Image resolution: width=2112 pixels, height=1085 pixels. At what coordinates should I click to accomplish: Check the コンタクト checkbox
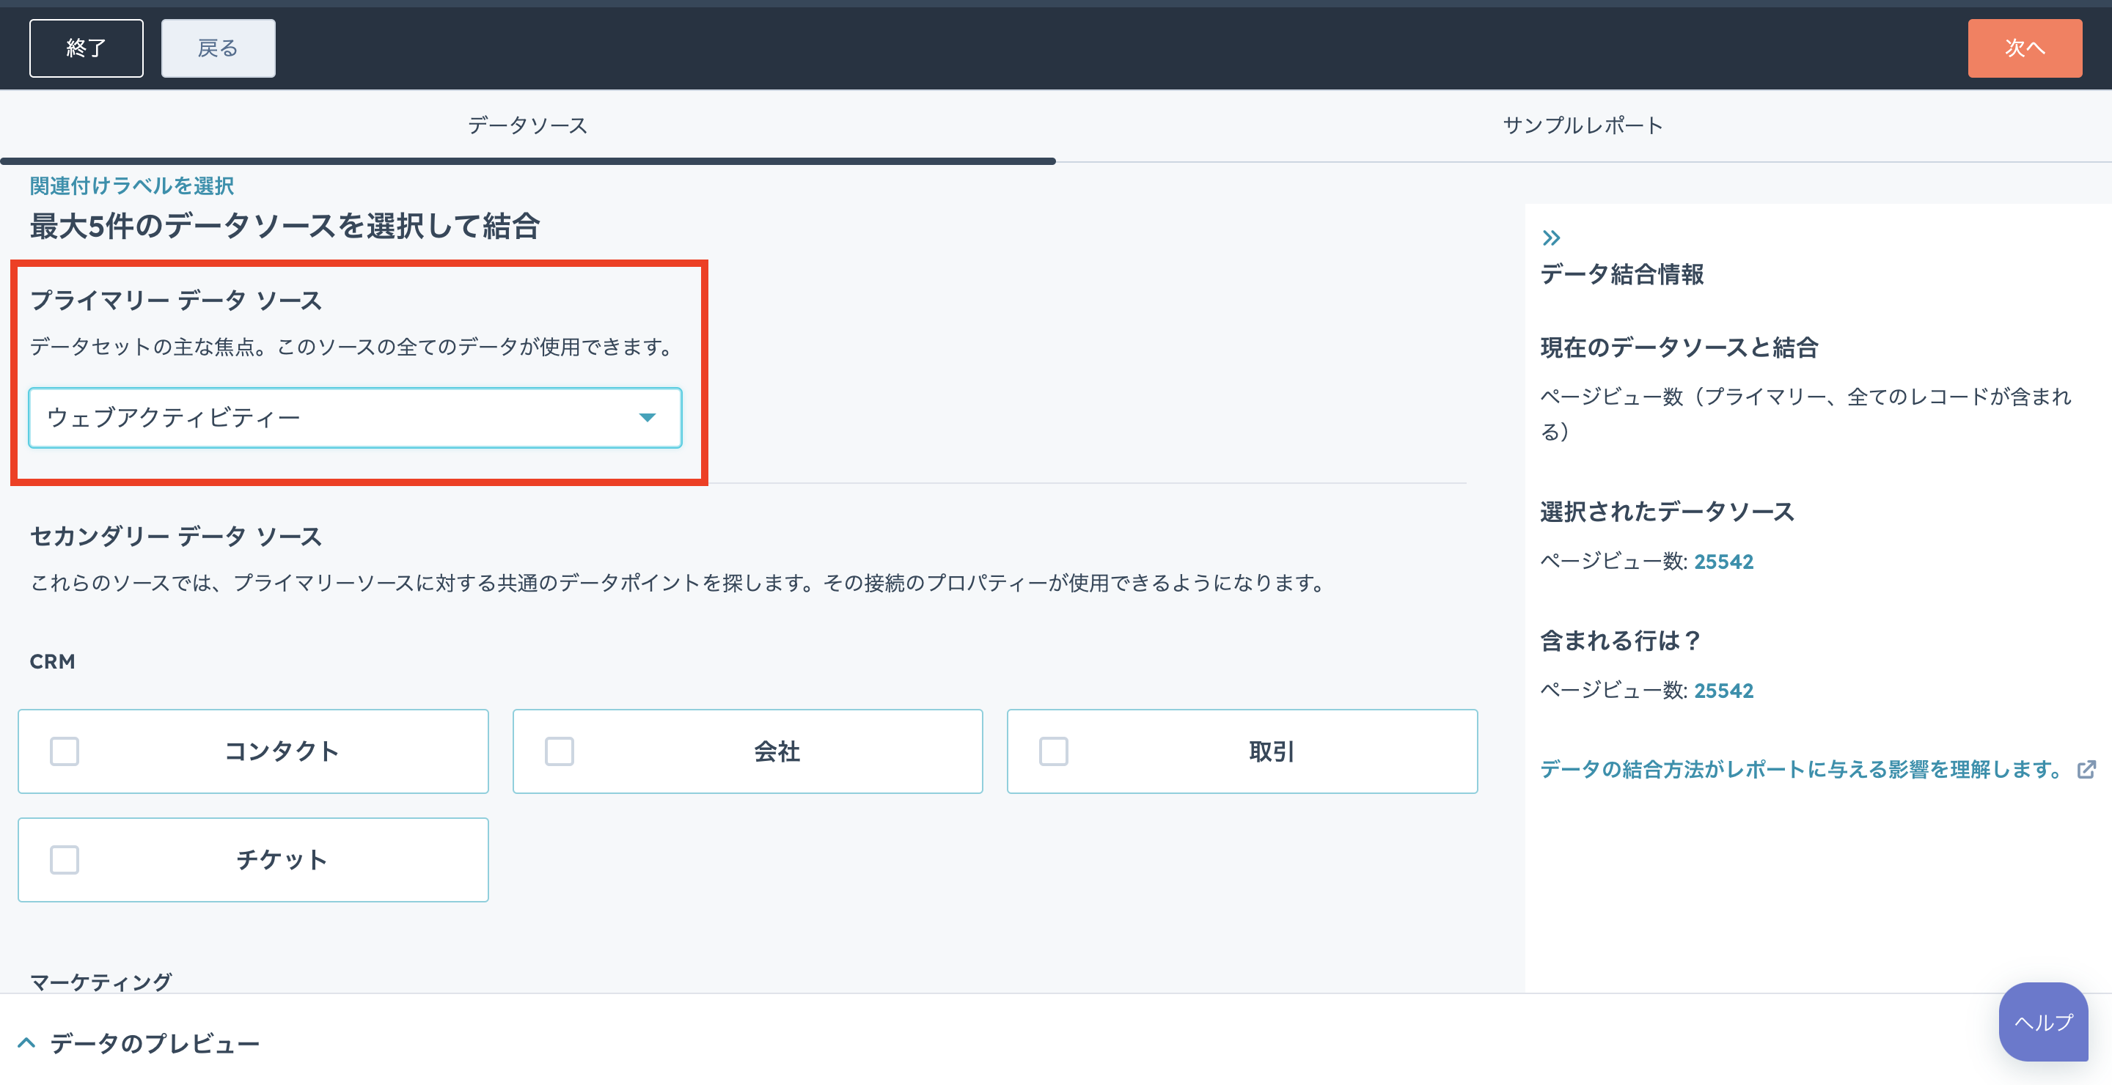point(65,751)
